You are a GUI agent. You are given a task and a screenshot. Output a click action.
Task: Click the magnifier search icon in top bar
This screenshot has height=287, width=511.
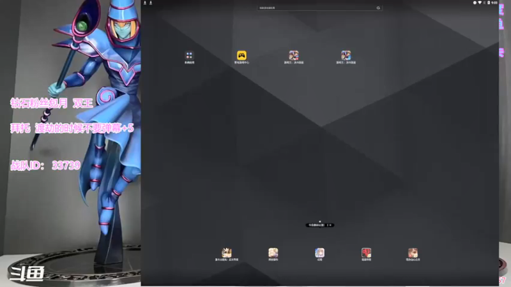tap(378, 8)
